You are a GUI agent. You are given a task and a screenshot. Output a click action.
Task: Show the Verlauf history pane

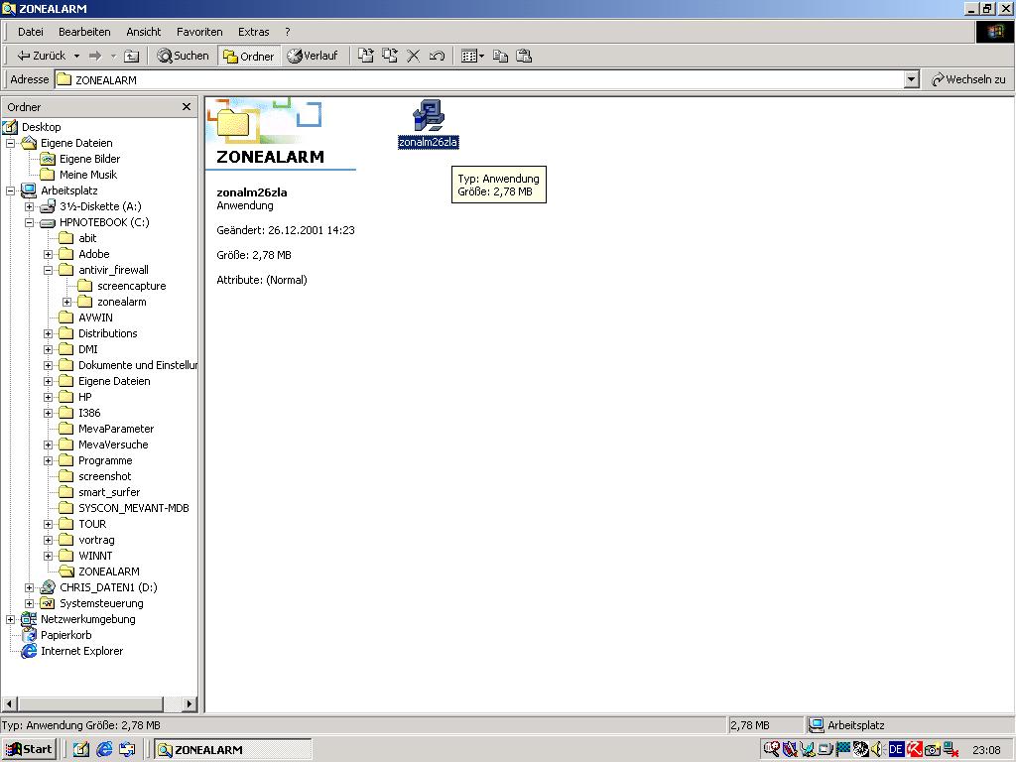point(313,56)
